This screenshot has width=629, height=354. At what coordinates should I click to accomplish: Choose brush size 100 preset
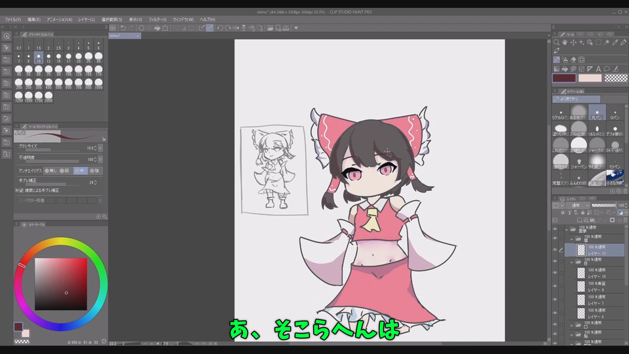tap(69, 71)
